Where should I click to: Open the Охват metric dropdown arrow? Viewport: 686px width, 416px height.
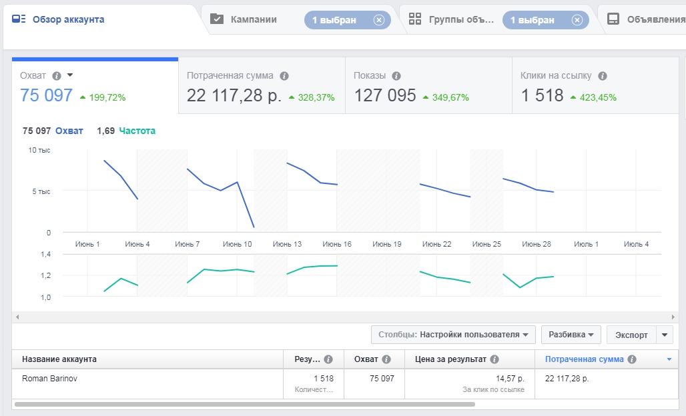click(x=70, y=75)
